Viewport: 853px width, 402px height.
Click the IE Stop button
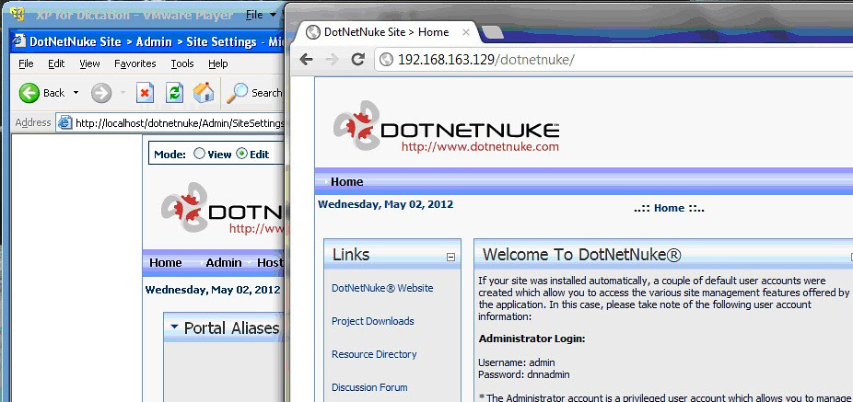[145, 93]
